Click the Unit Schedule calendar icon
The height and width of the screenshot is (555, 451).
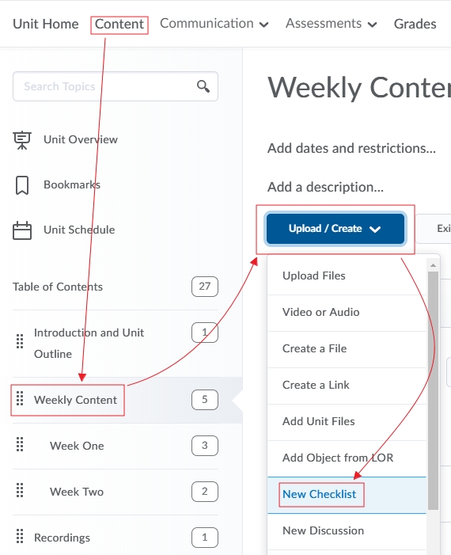[x=22, y=230]
